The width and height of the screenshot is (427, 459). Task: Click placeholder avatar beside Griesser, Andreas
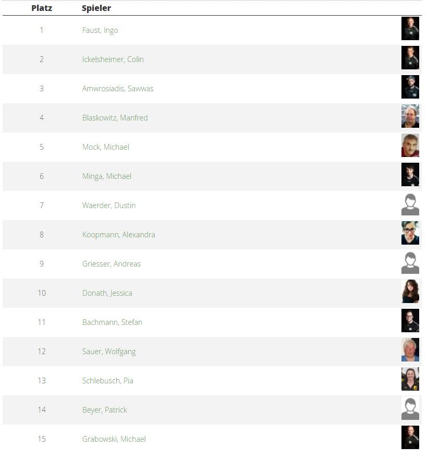point(410,262)
